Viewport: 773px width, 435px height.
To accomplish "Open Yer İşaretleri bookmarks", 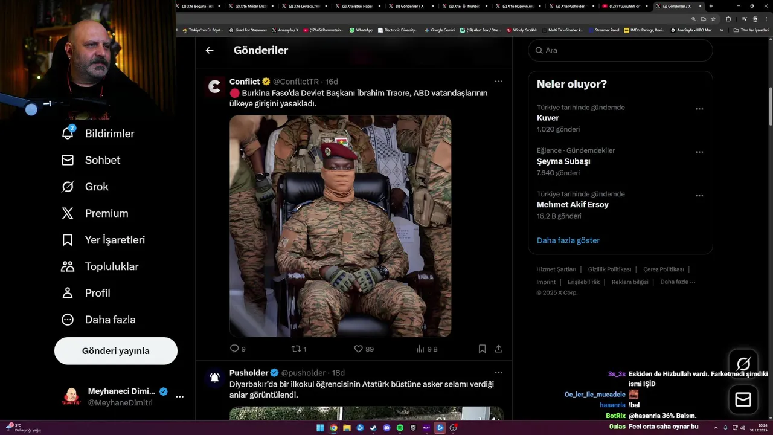I will (103, 240).
